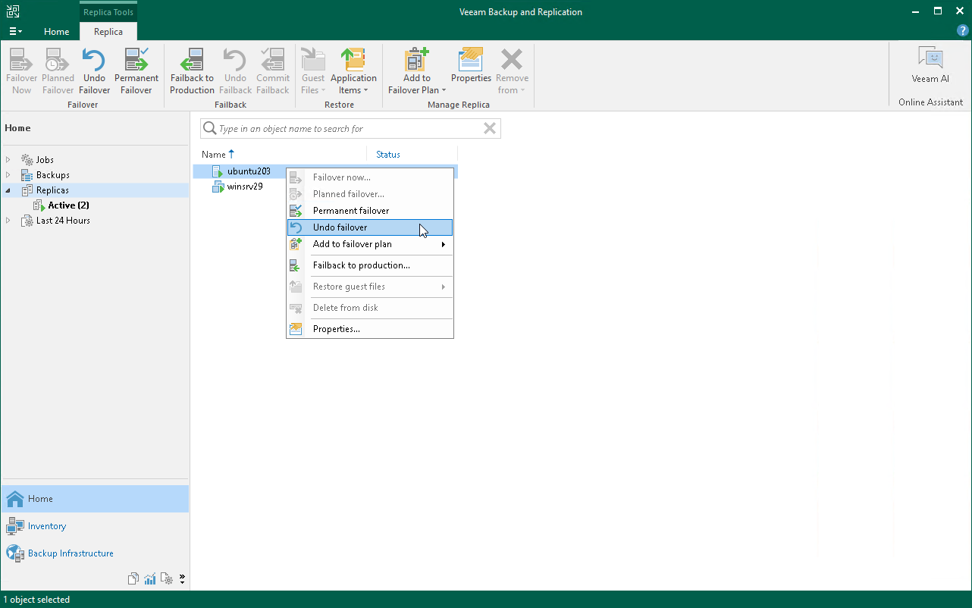Click the Replica Tools contextual tab label
This screenshot has height=608, width=972.
pyautogui.click(x=108, y=12)
